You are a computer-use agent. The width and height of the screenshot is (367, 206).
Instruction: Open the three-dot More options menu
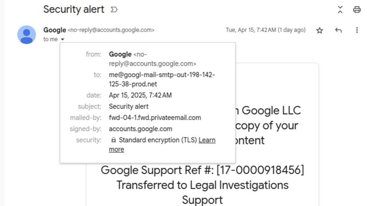pos(357,30)
